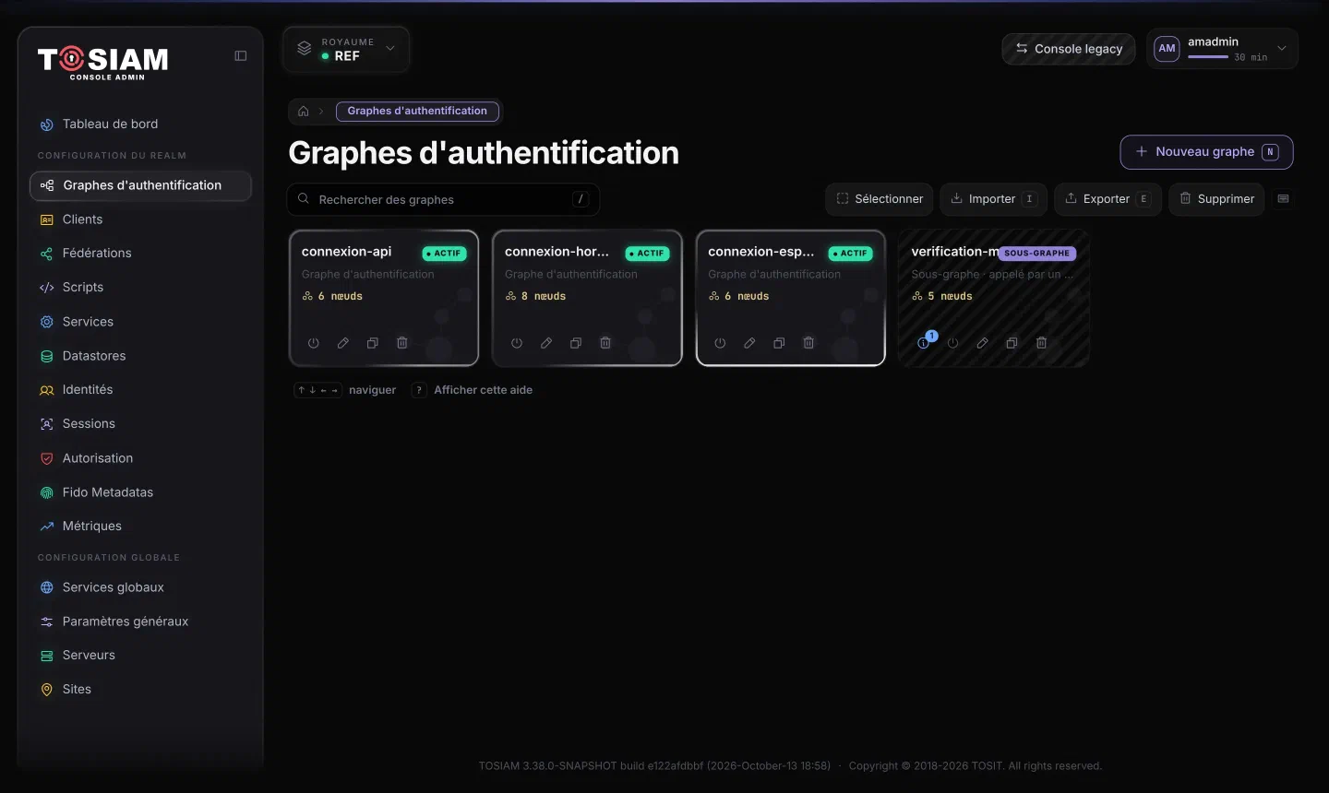The width and height of the screenshot is (1329, 793).
Task: Toggle activation of connexion-api graph
Action: tap(314, 343)
